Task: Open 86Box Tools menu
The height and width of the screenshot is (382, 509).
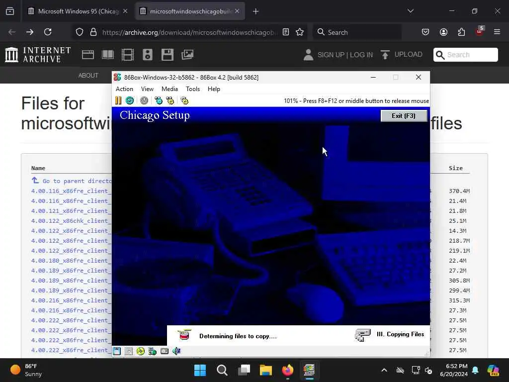Action: (x=192, y=89)
